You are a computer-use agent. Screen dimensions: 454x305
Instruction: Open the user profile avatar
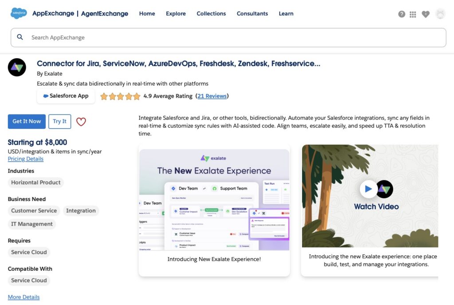[440, 14]
